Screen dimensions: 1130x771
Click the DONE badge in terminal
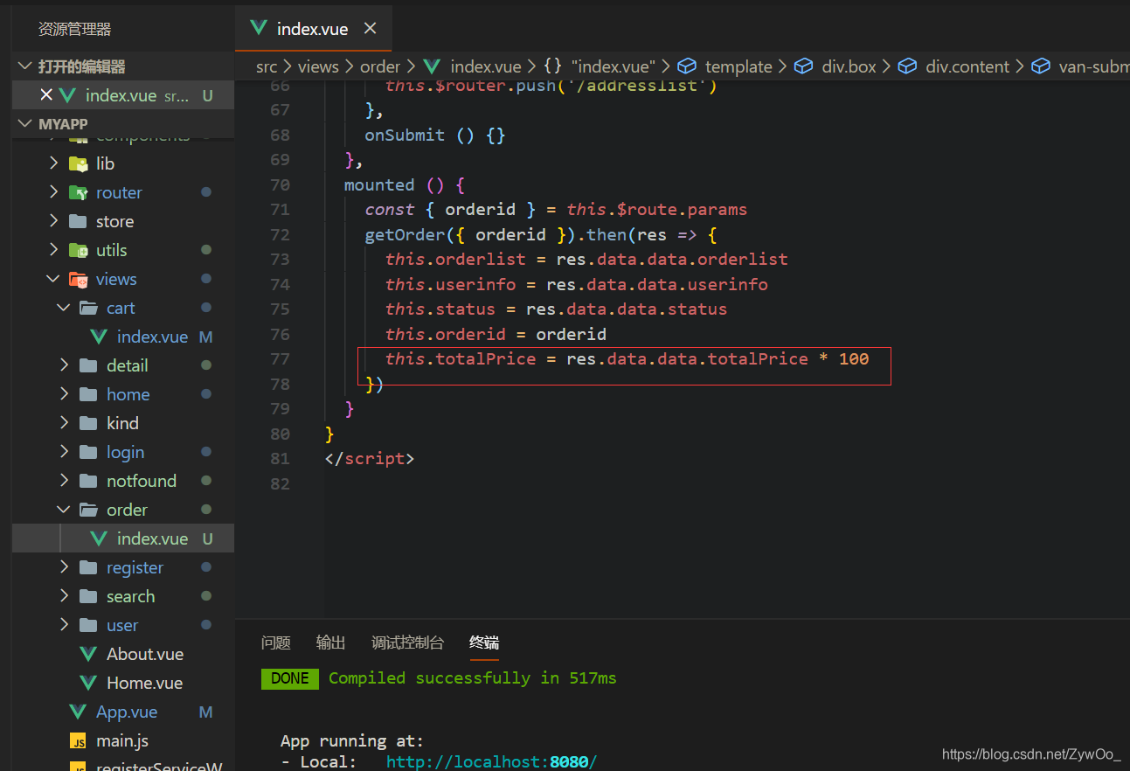[290, 678]
